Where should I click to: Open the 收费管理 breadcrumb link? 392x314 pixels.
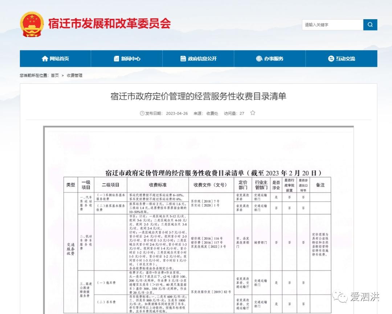tap(74, 75)
